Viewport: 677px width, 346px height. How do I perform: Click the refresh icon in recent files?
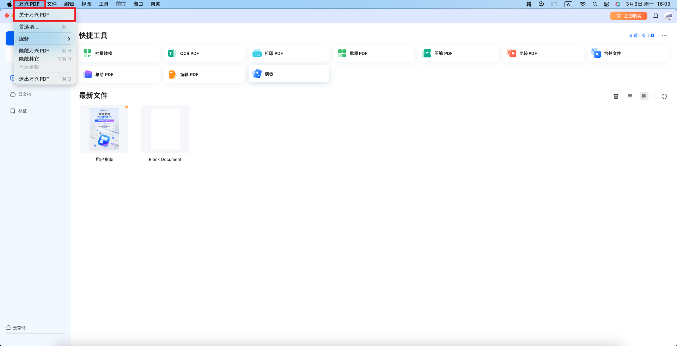(664, 96)
